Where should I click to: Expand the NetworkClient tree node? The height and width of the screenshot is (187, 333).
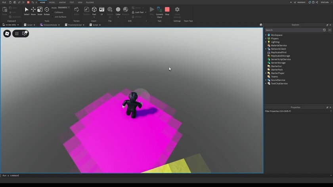266,49
